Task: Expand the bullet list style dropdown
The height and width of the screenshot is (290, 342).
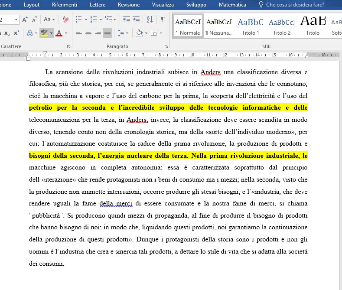Action: (86, 20)
